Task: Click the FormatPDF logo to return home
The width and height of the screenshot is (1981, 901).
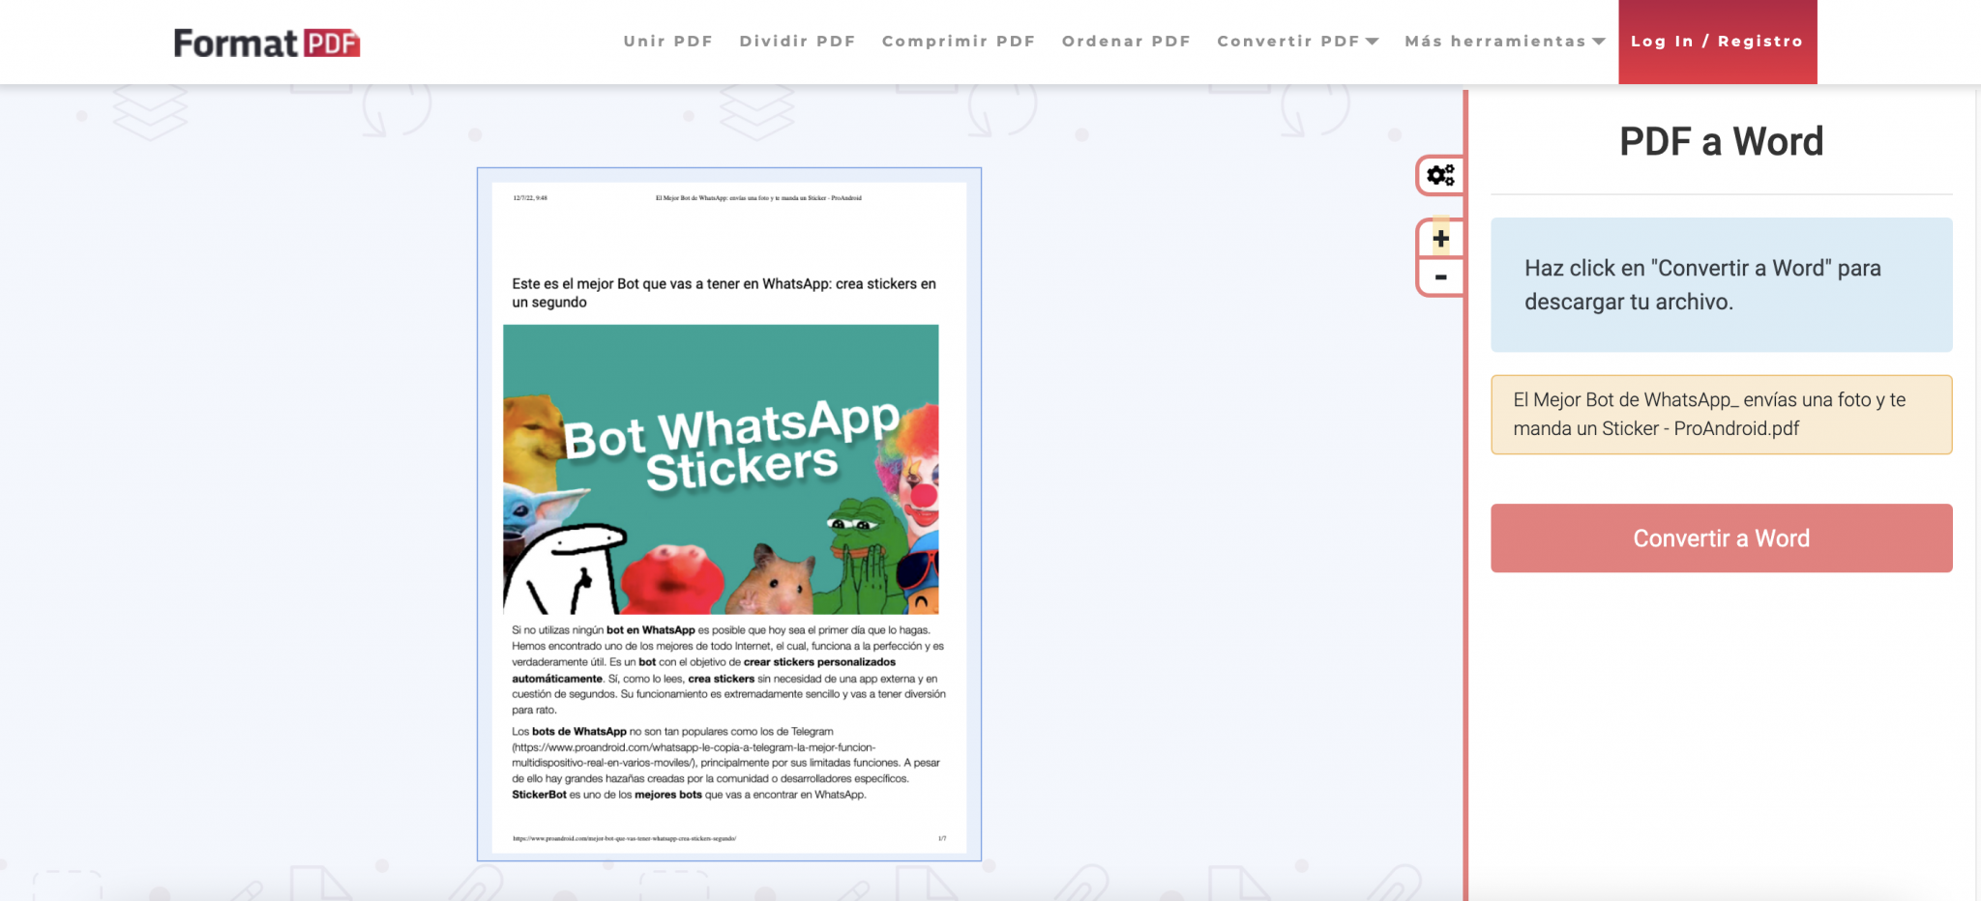Action: (266, 41)
